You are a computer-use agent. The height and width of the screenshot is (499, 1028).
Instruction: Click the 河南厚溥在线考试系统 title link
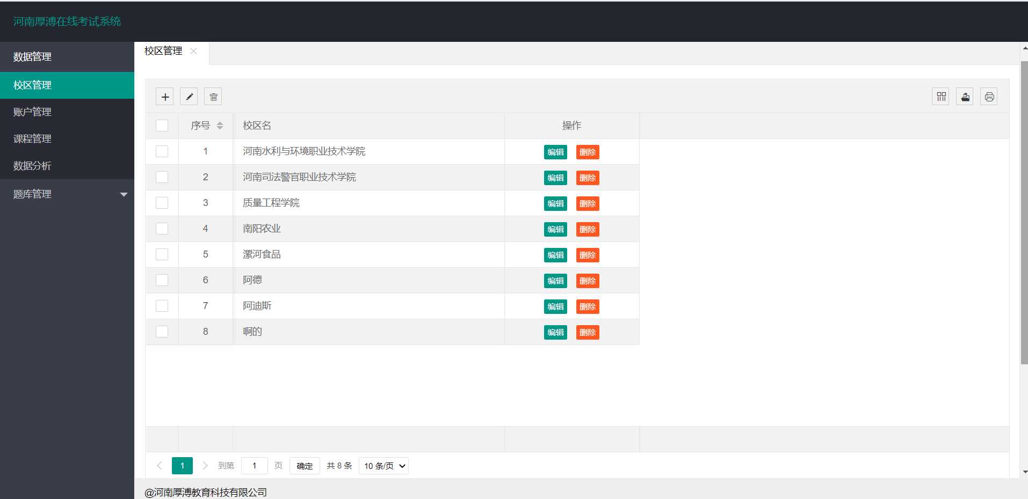tap(67, 21)
